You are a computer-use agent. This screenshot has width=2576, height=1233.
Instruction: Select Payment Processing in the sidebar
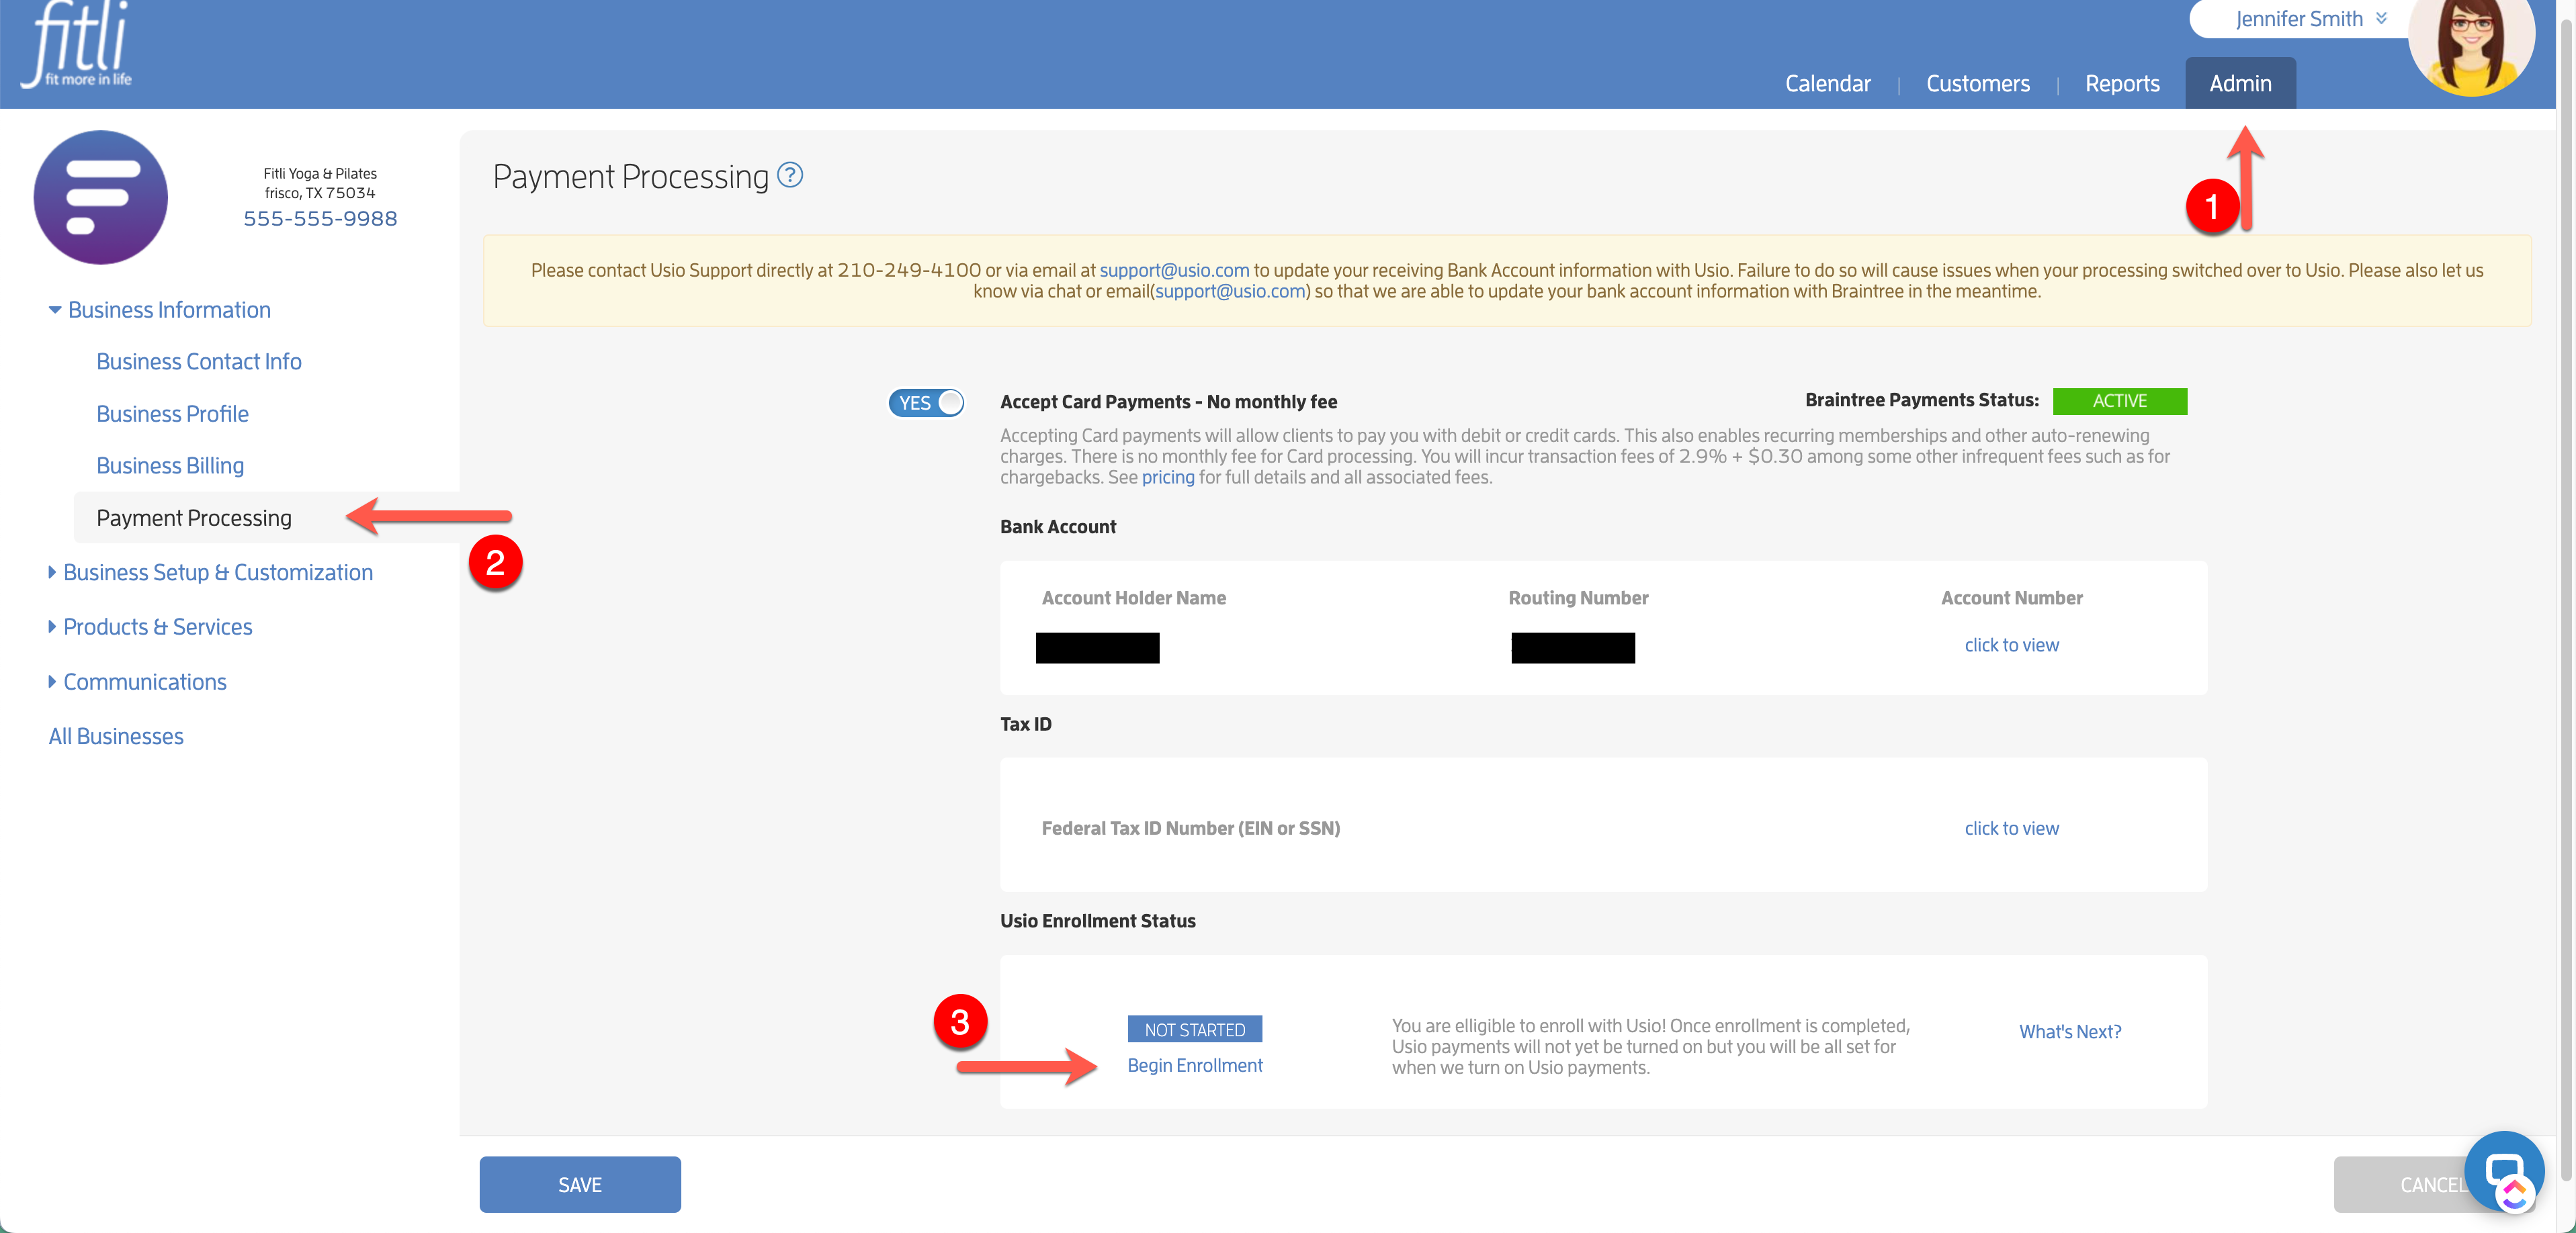(194, 518)
